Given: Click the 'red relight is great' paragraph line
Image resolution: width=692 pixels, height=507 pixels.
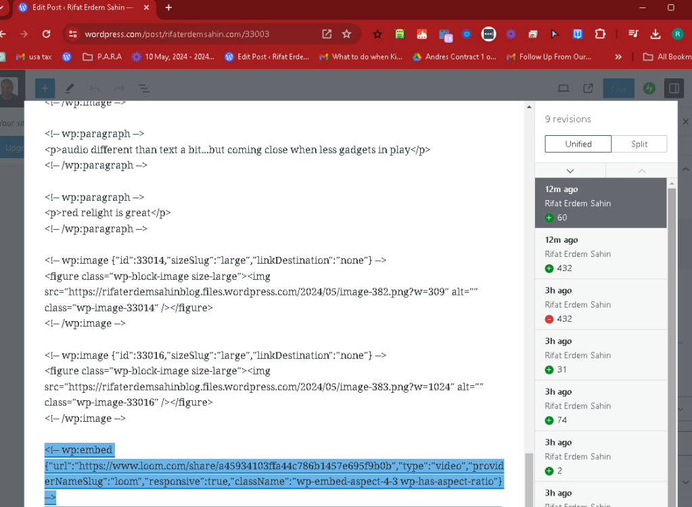Looking at the screenshot, I should point(108,213).
